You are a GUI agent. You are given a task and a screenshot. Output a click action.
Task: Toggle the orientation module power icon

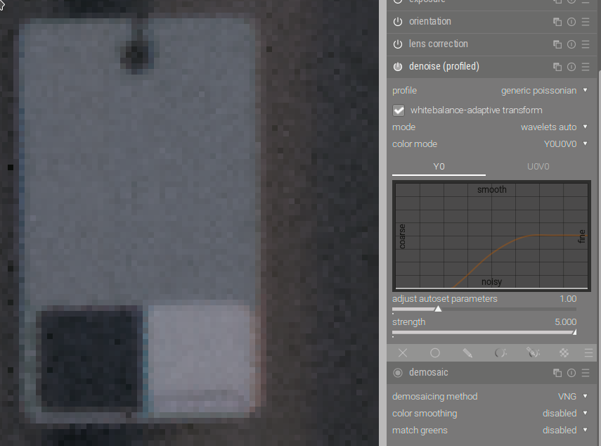click(398, 22)
